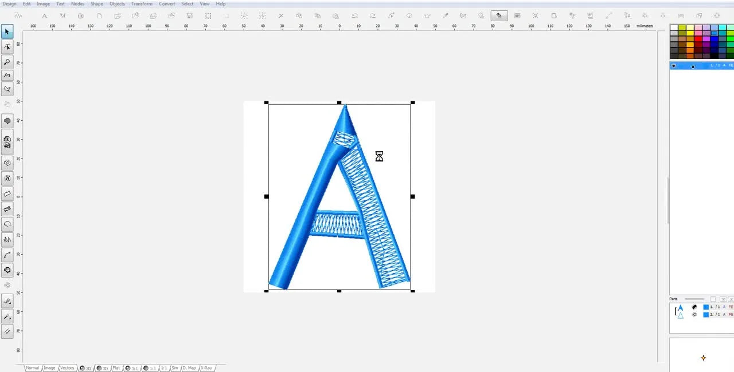Image resolution: width=734 pixels, height=372 pixels.
Task: Select a red swatch from the color palette
Action: click(x=698, y=38)
